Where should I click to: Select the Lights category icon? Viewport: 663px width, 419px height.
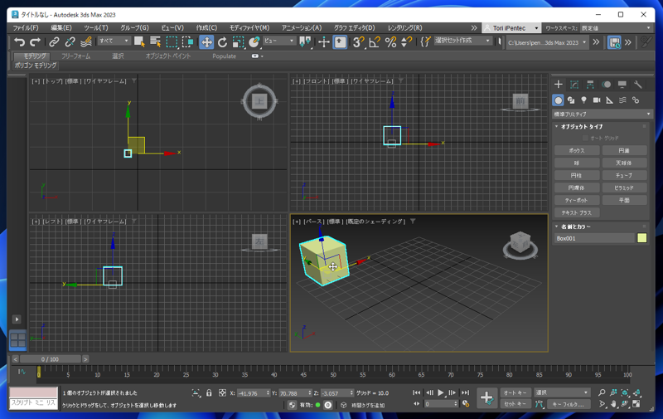[584, 100]
